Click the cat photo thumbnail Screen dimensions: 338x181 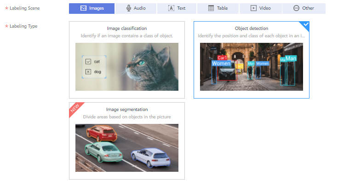[x=127, y=67]
